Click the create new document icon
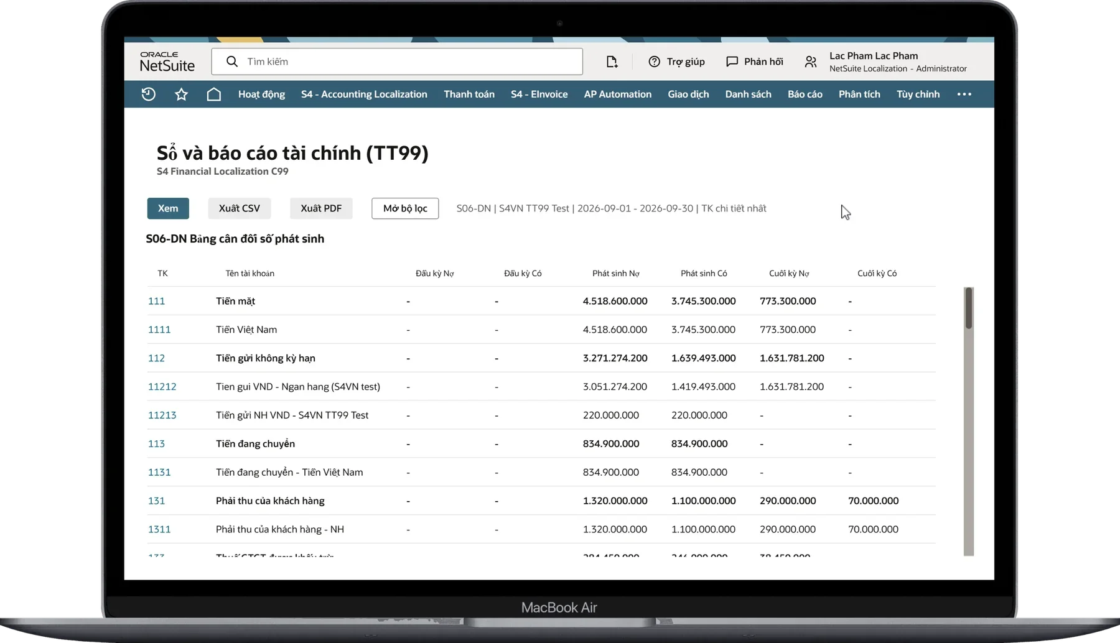Screen dimensions: 1120x643 pos(612,62)
